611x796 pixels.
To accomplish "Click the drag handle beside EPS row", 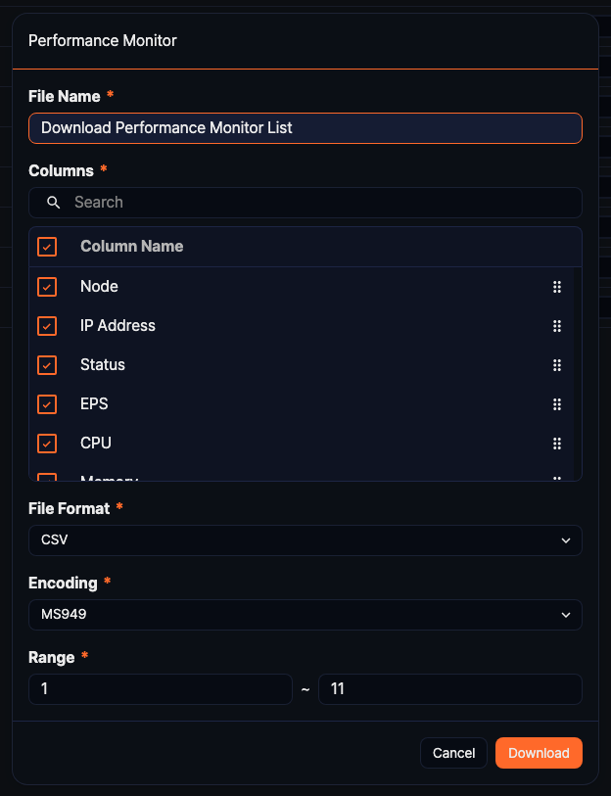I will tap(557, 404).
